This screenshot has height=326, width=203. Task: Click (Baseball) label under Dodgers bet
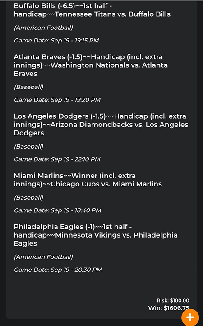coord(29,147)
